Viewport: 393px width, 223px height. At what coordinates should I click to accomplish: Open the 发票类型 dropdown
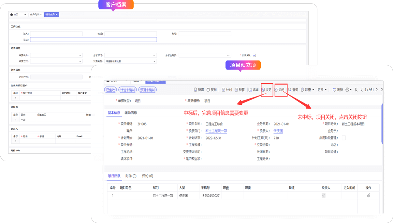(154, 61)
